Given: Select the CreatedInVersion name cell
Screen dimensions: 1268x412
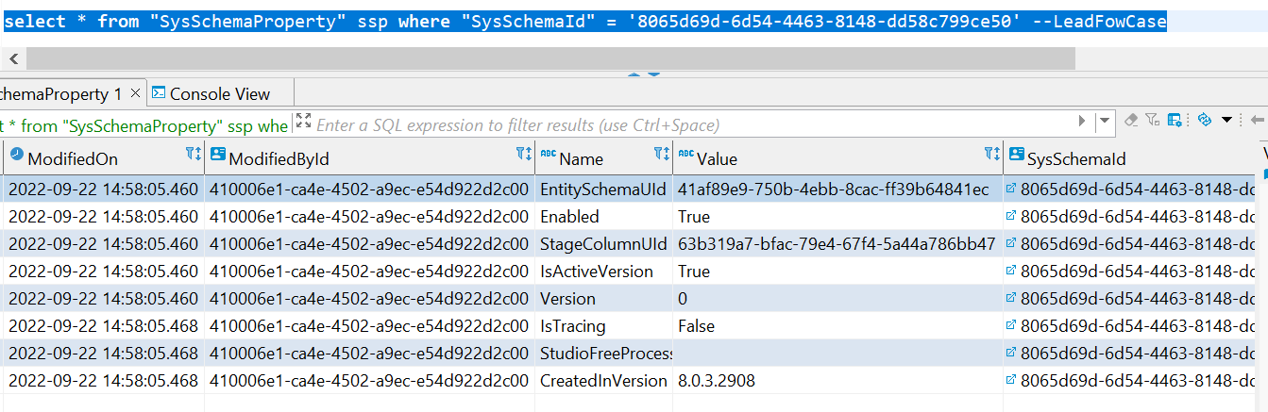Looking at the screenshot, I should point(603,381).
